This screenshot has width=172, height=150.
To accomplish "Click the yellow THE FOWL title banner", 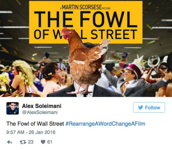I will 86,22.
